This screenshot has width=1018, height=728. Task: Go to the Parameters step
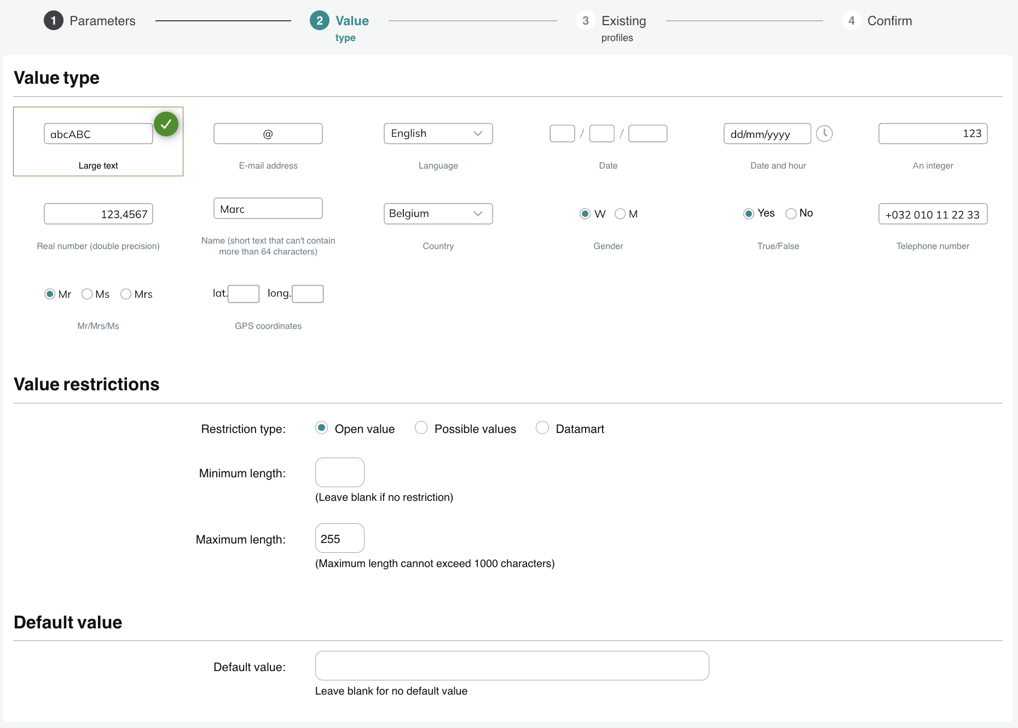tap(102, 21)
